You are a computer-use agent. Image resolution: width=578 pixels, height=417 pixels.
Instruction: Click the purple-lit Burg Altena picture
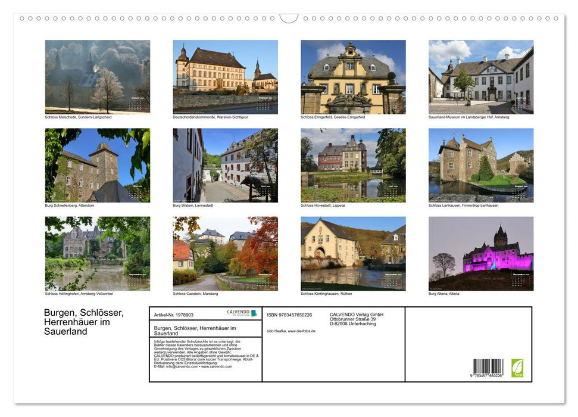(x=481, y=253)
